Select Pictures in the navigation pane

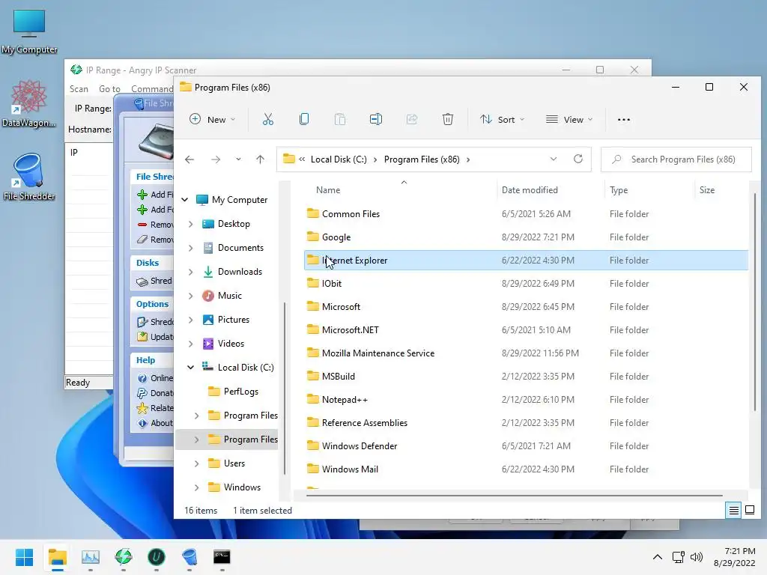pyautogui.click(x=234, y=320)
